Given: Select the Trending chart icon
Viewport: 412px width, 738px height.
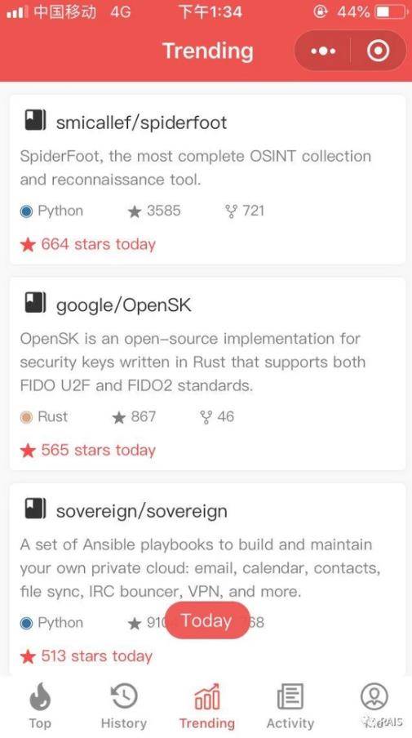Looking at the screenshot, I should [207, 696].
